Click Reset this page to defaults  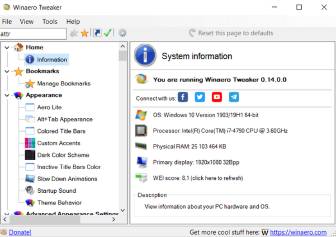click(x=231, y=33)
